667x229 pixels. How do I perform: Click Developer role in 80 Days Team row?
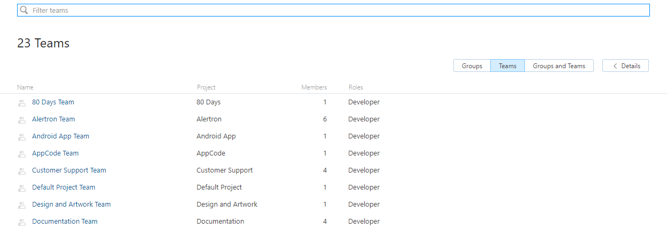coord(364,102)
